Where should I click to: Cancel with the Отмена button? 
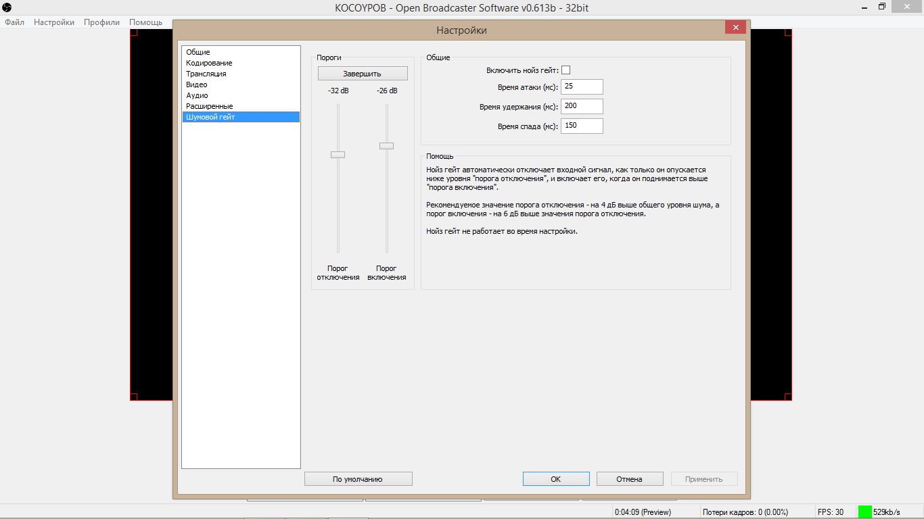click(629, 479)
